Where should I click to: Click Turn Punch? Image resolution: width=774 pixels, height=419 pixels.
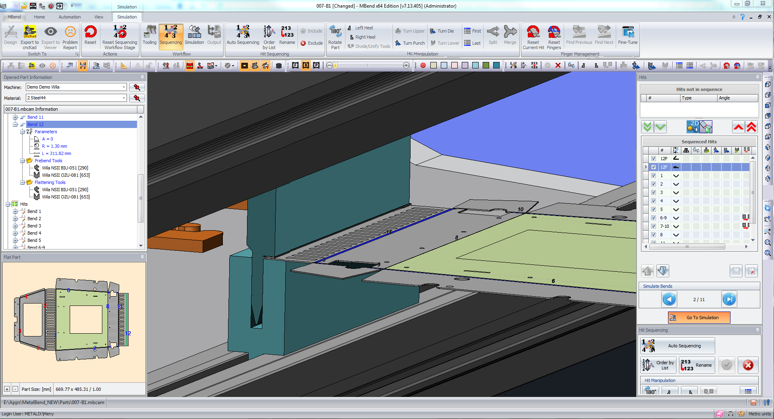click(x=410, y=43)
